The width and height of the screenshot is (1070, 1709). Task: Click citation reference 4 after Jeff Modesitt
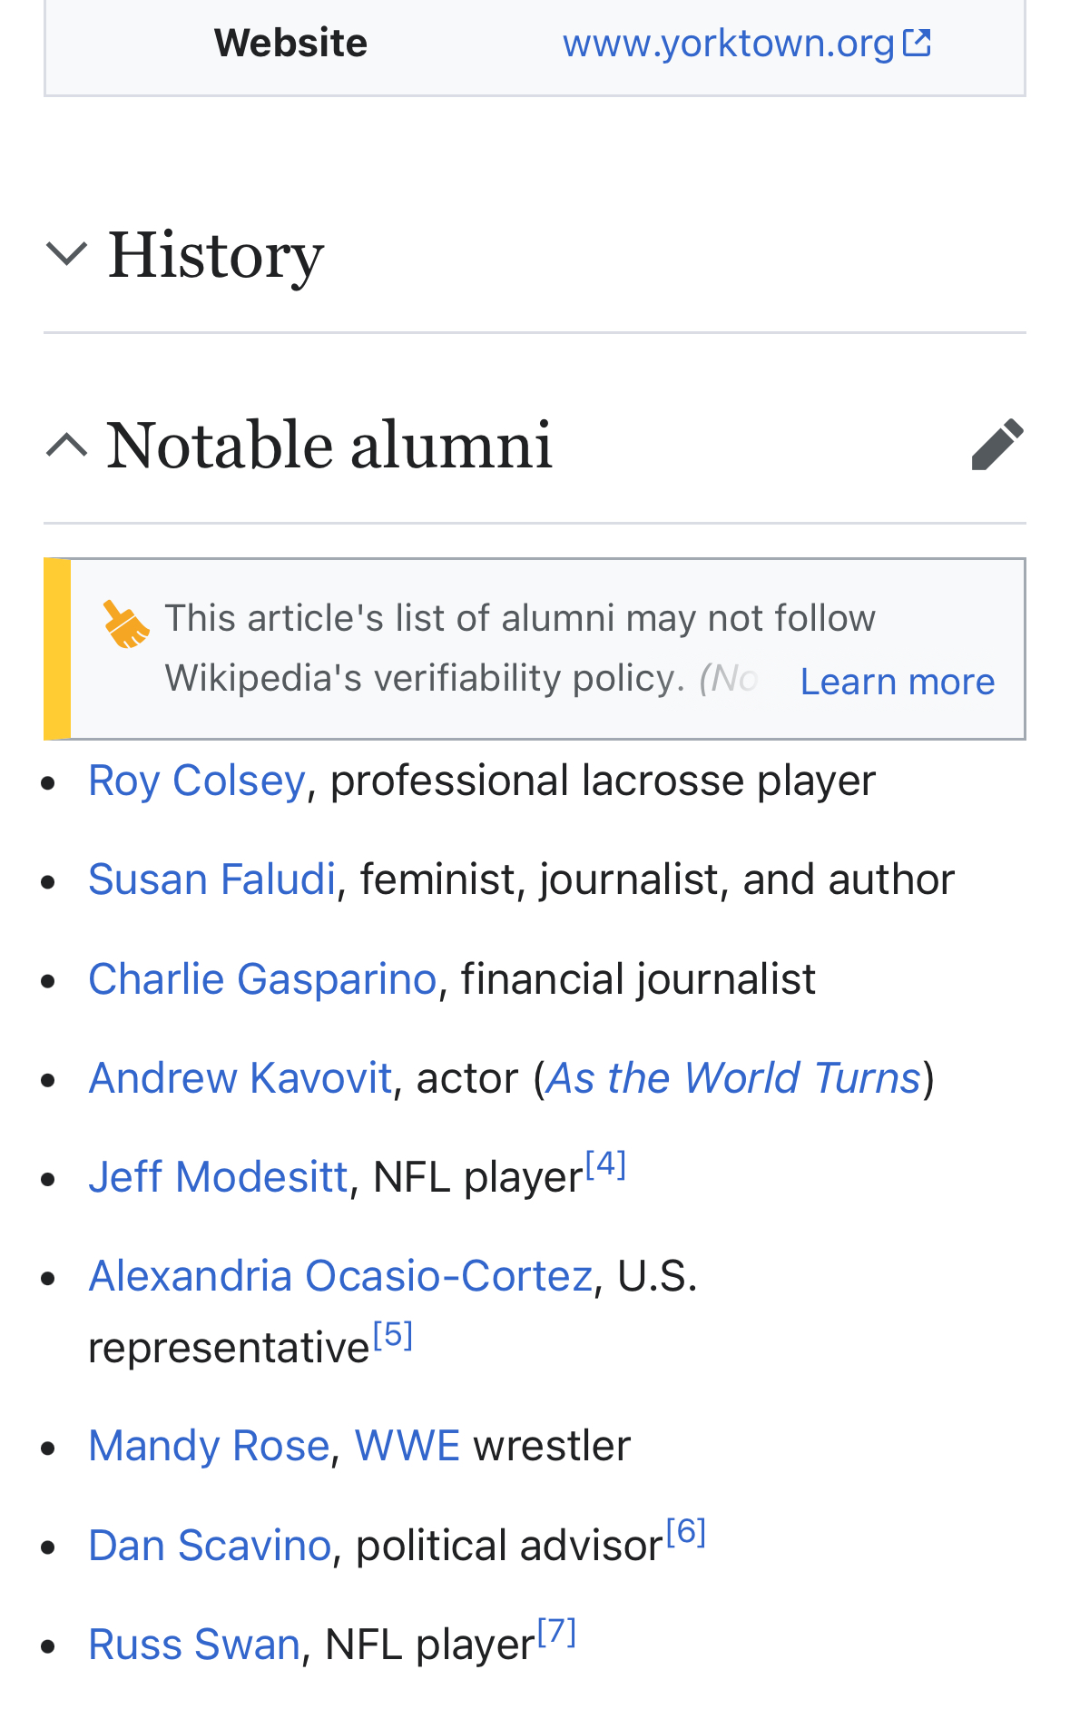coord(605,1164)
